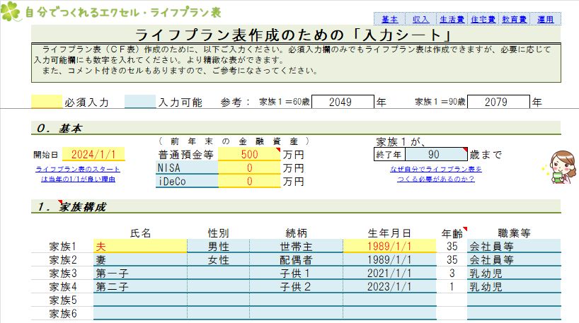Select the 家族2 gender cell 女性
Screen dimensions: 579x323
point(217,259)
